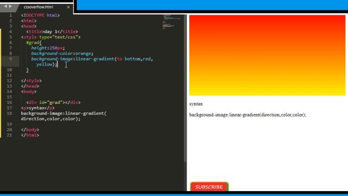Click the red SUBSCRIBE button
348x196 pixels.
coord(209,187)
